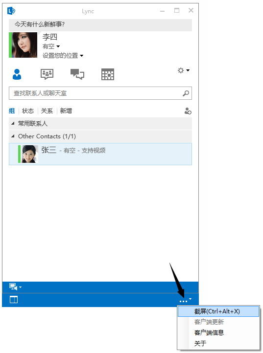Click the 查找联系人或聊天室 search field

100,93
